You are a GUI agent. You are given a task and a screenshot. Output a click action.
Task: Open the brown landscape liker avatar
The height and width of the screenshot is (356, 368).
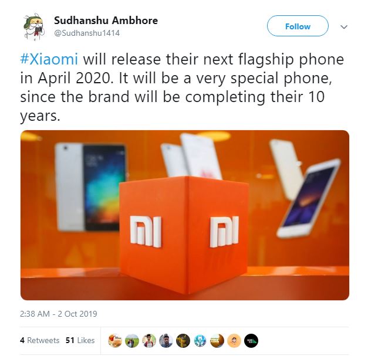217,340
